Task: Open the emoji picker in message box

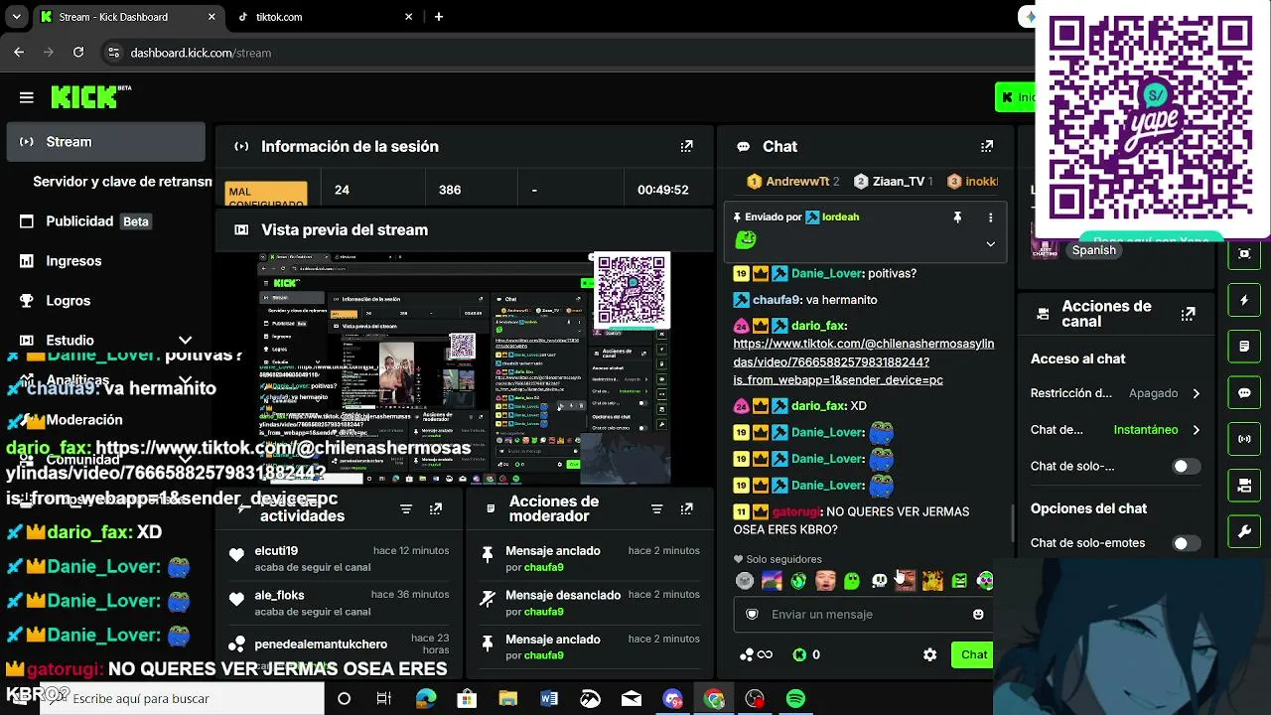Action: [x=978, y=614]
